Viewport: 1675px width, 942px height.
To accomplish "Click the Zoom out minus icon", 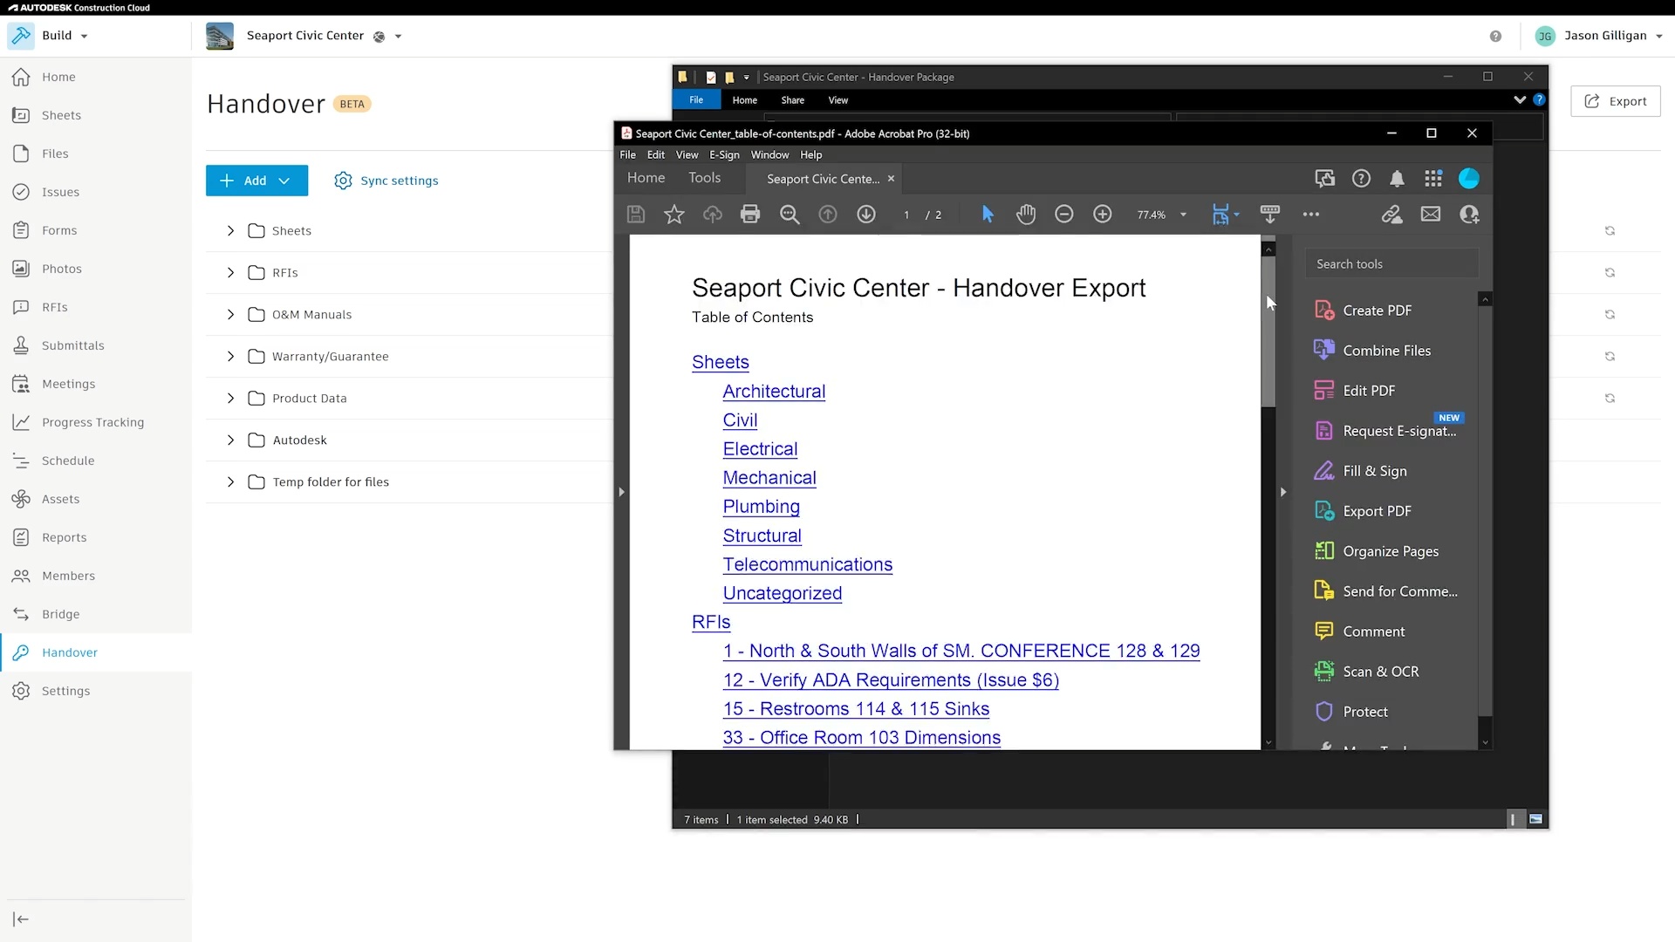I will [x=1063, y=215].
